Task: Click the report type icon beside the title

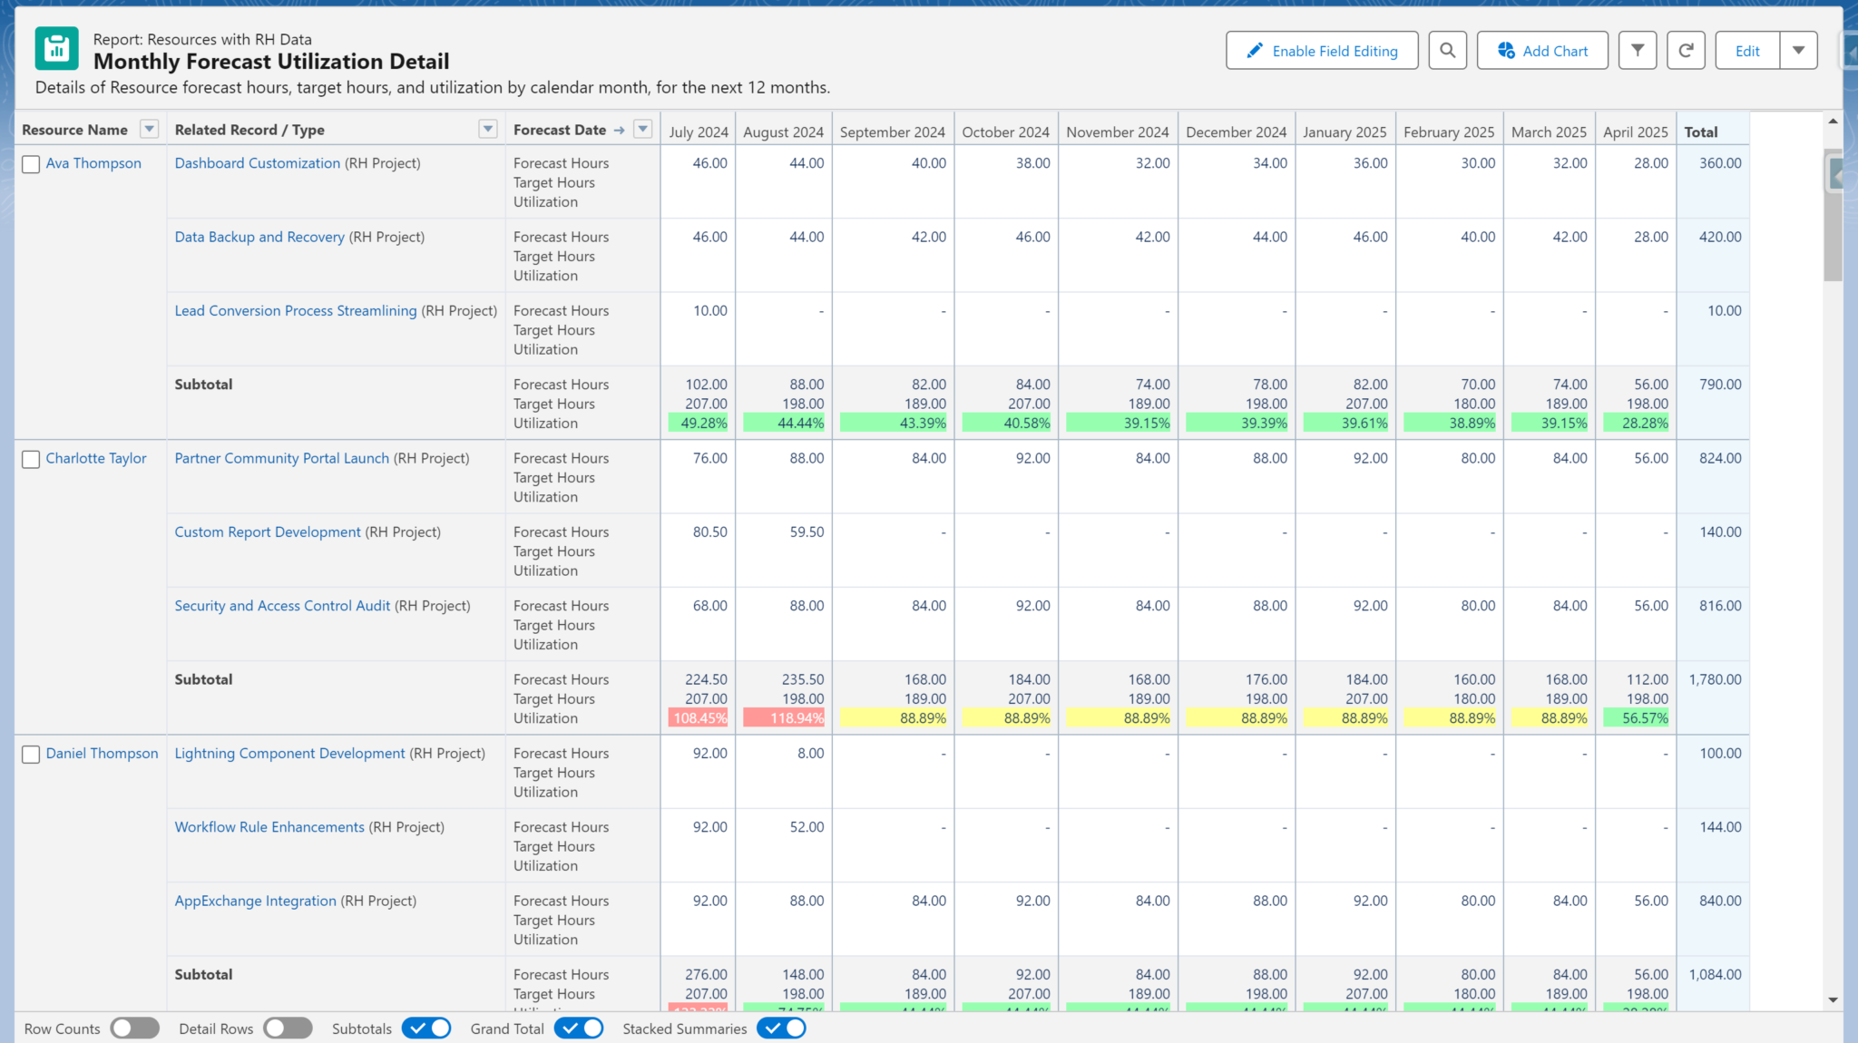Action: coord(56,48)
